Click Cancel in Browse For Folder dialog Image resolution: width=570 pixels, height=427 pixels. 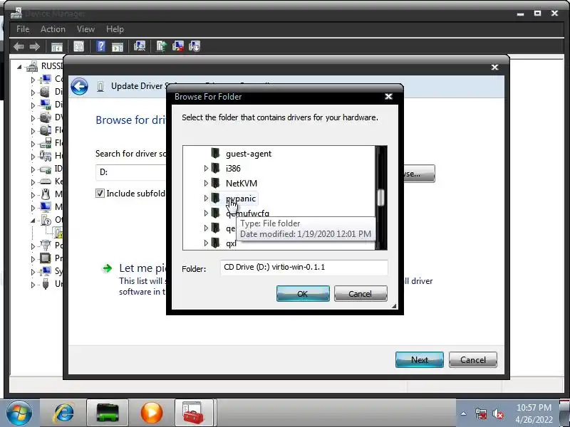[x=361, y=293]
